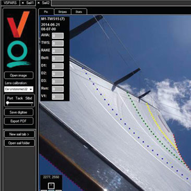Focus the Run input field
Image resolution: width=191 pixels, height=191 pixels.
[58, 89]
